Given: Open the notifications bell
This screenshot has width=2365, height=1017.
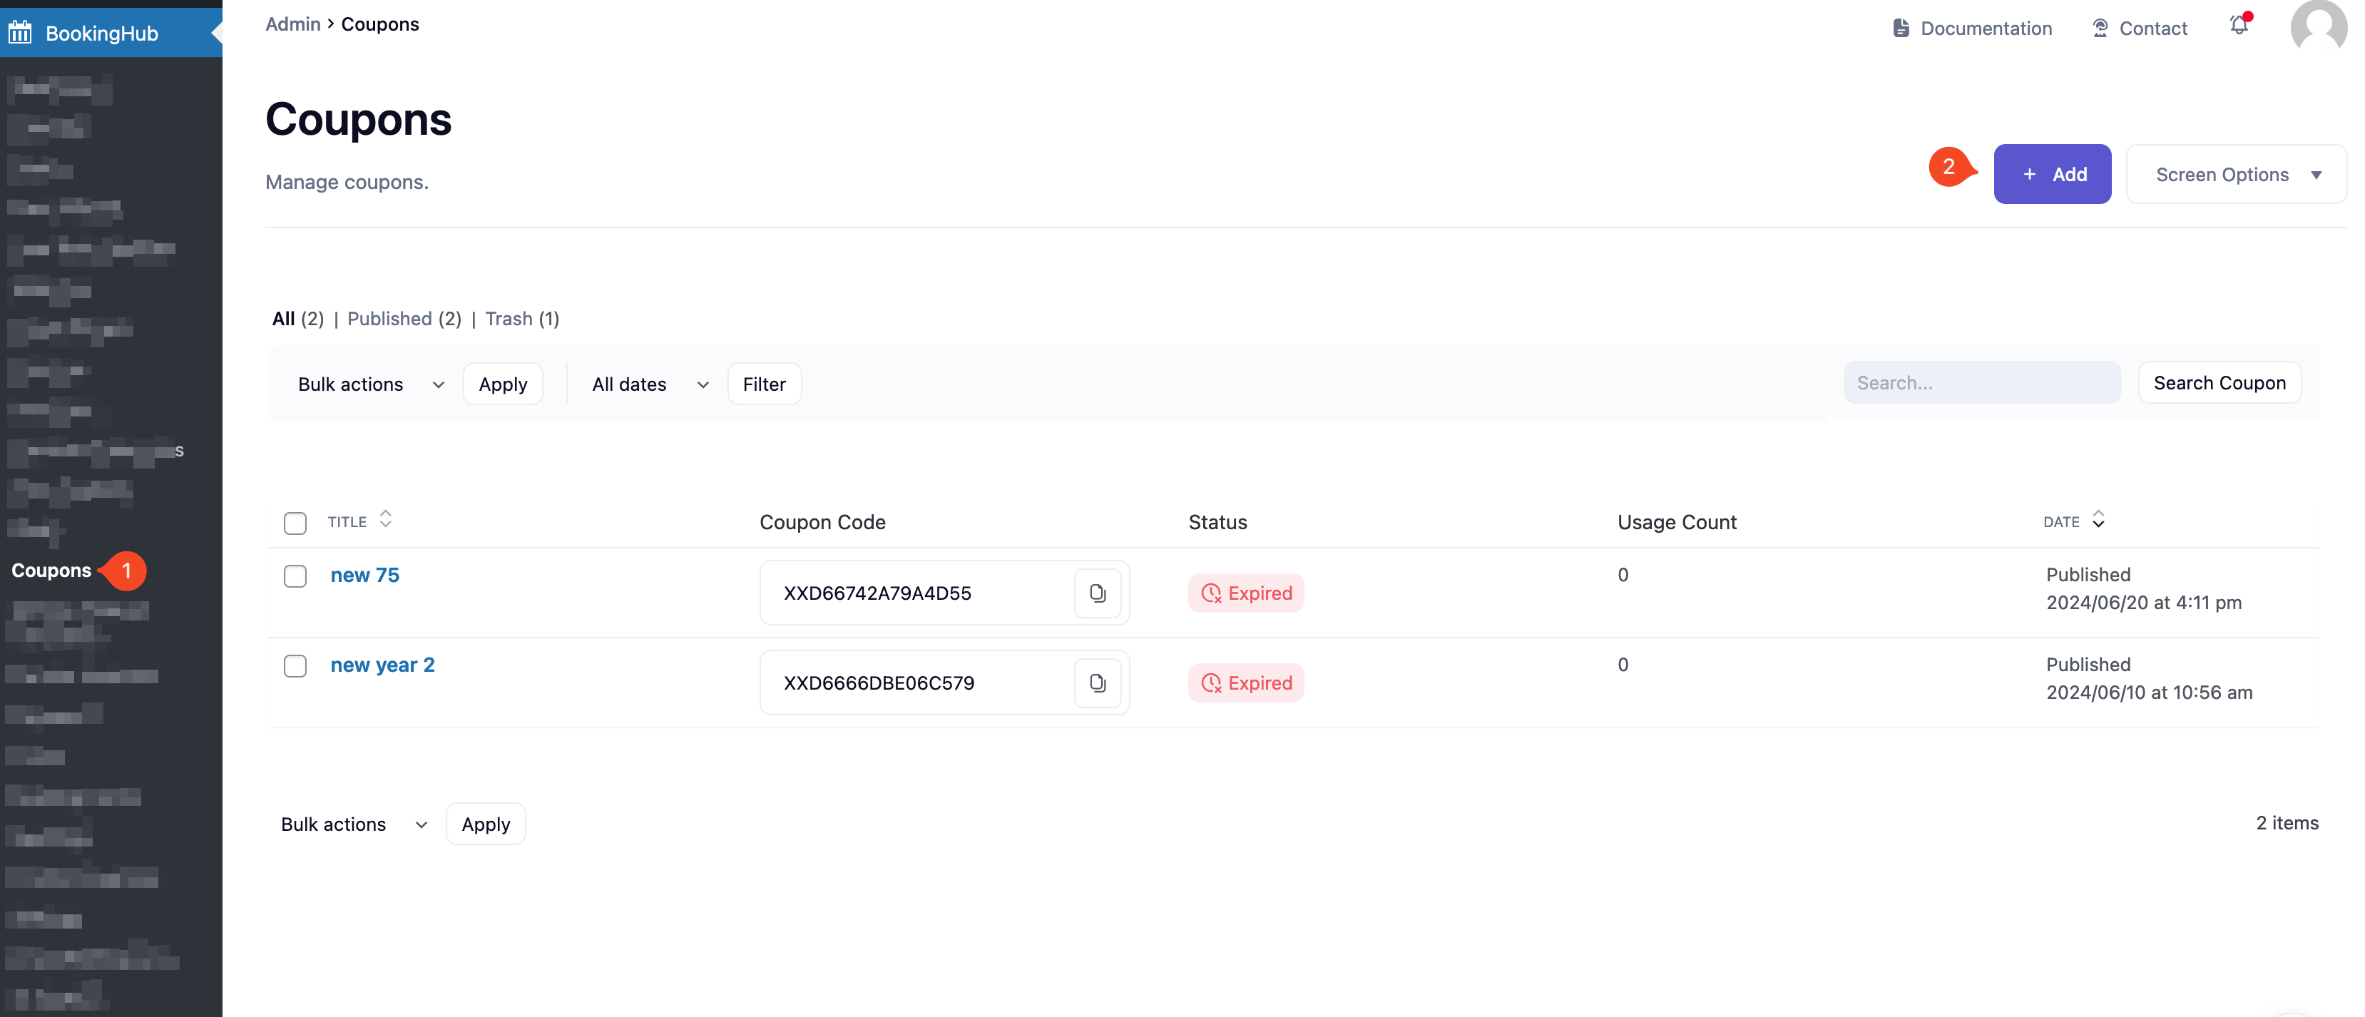Looking at the screenshot, I should point(2239,26).
